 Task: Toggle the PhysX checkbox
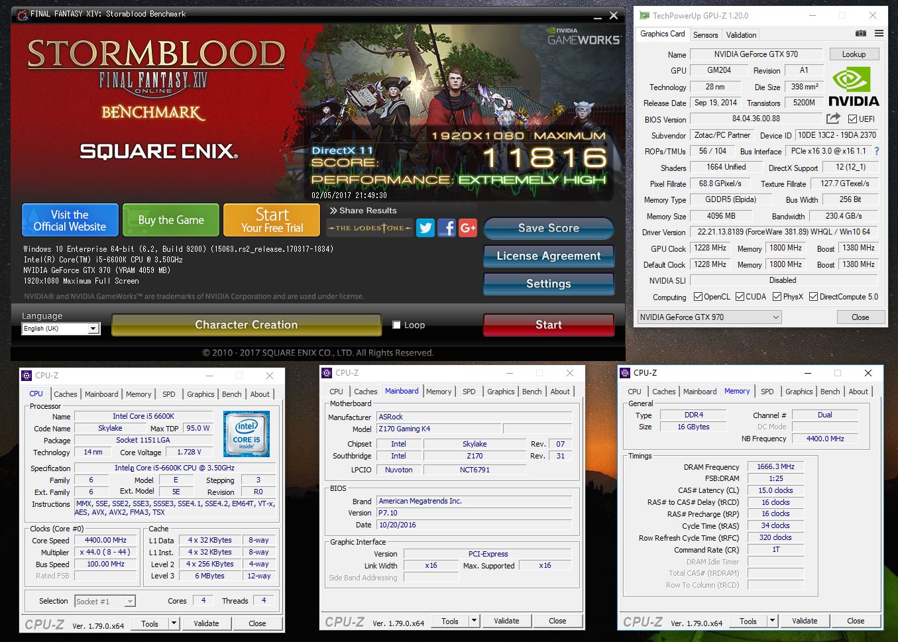coord(777,297)
